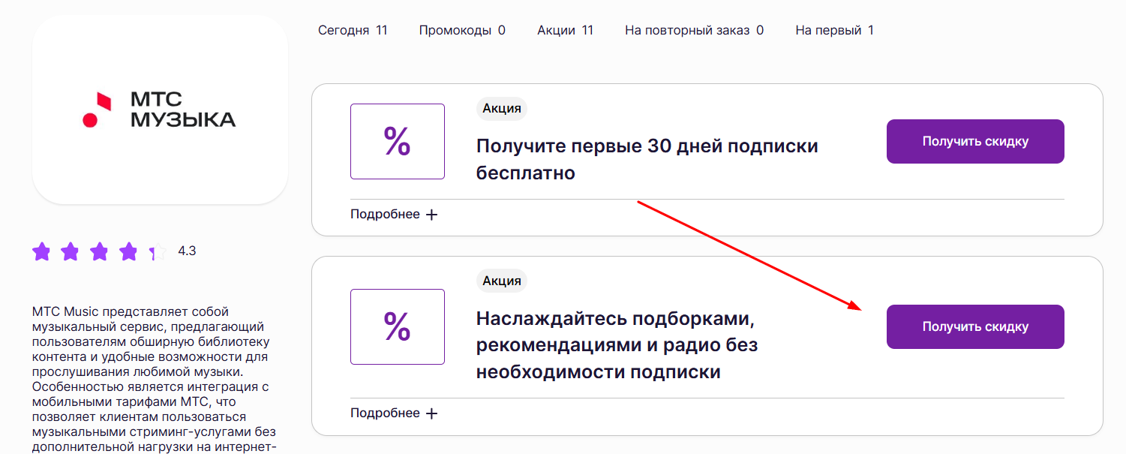Select the На повторный заказ tab
This screenshot has height=454, width=1126.
click(x=693, y=29)
